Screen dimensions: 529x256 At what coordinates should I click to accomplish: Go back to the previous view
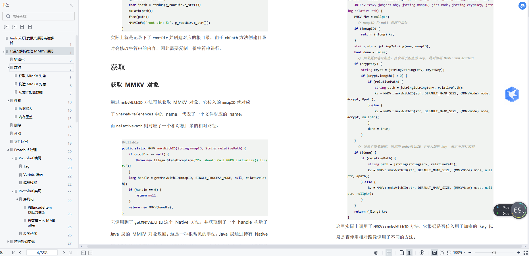click(x=84, y=253)
